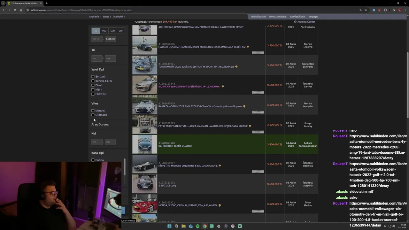Open Karşılaştır menu item

coord(313,17)
